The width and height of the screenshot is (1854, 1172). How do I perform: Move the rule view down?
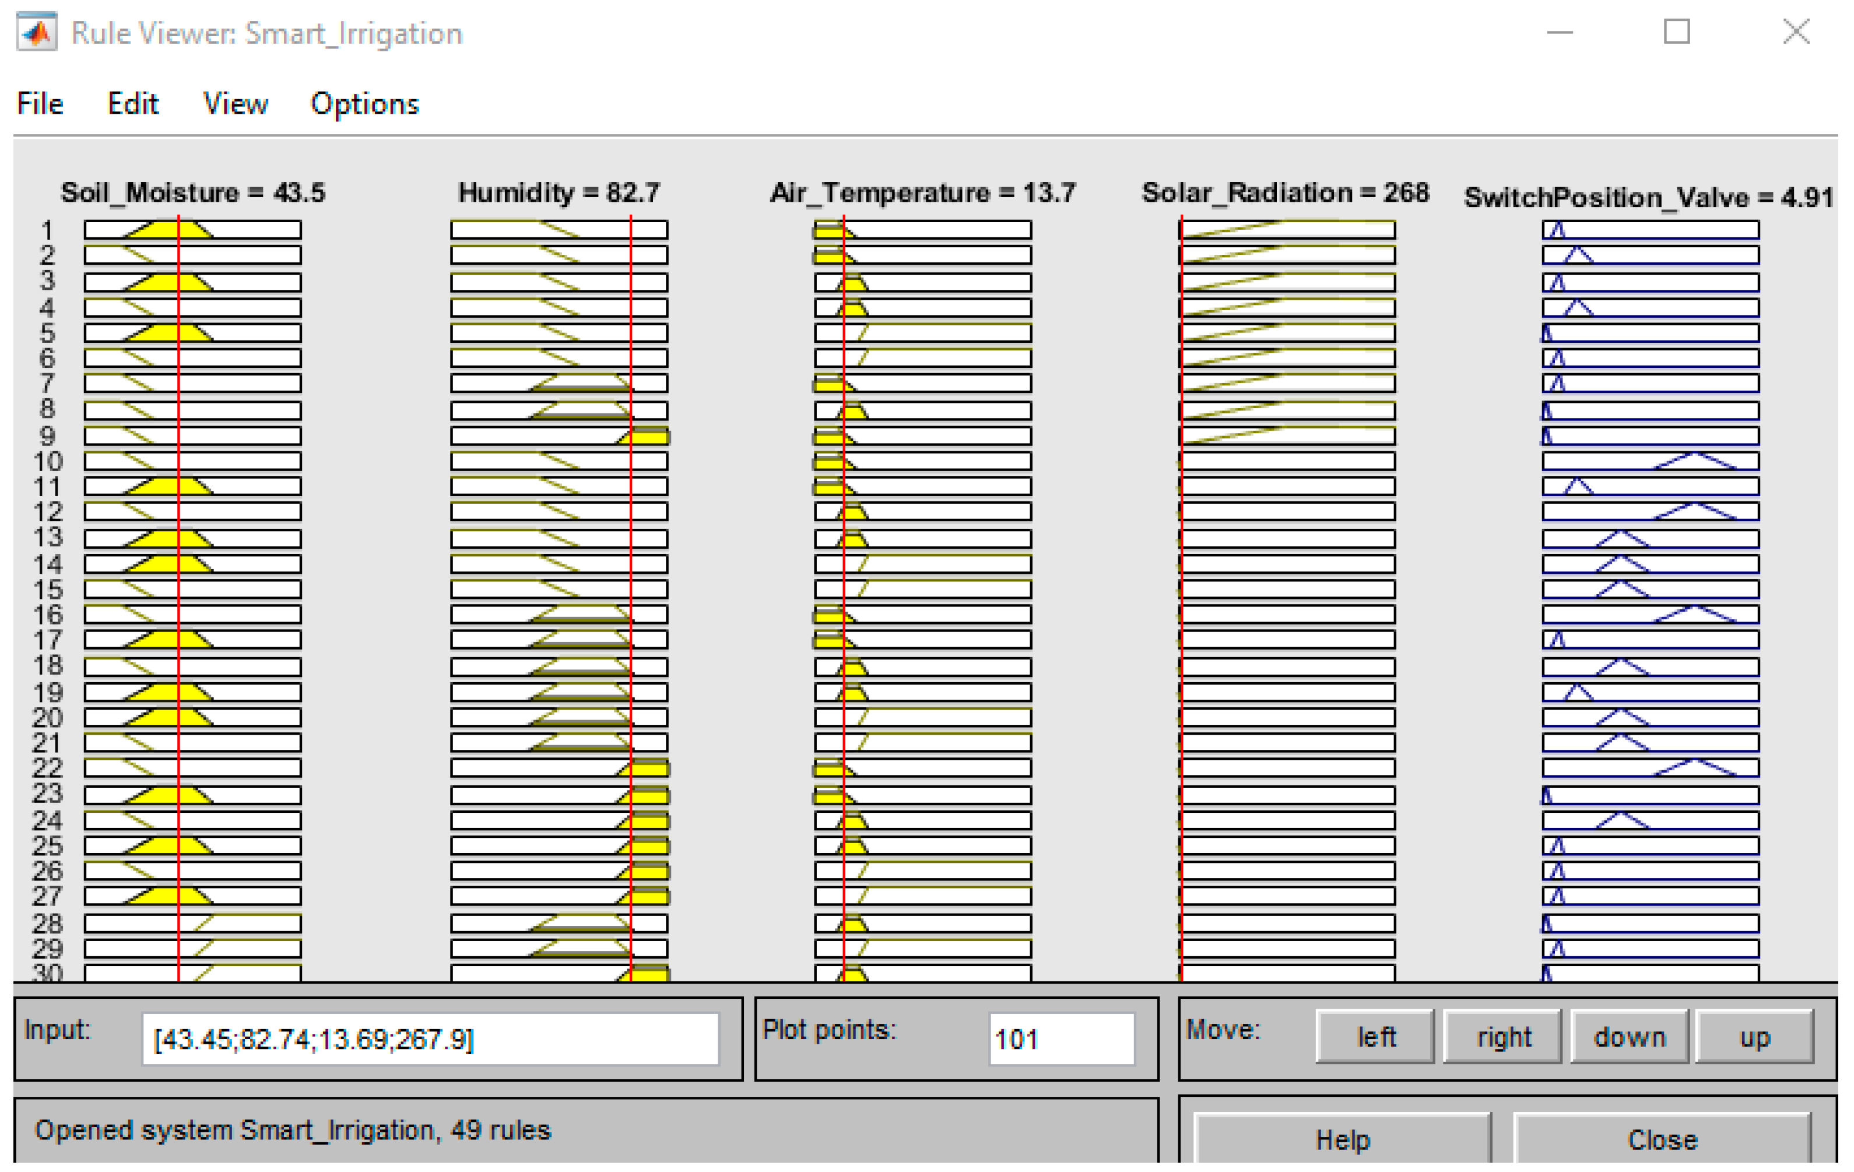coord(1629,1037)
